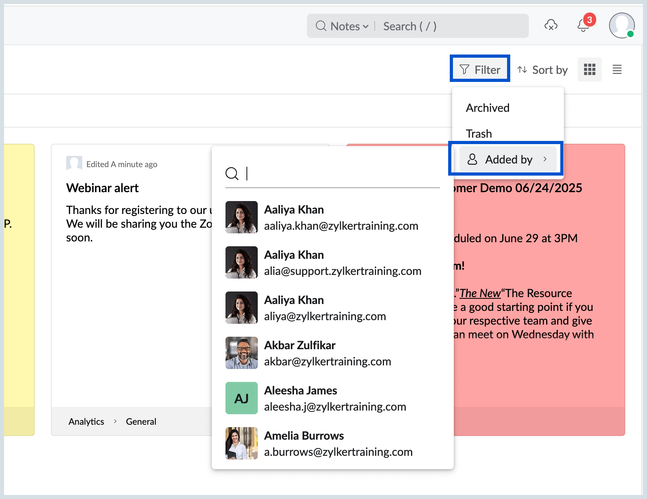Click Amelia Burrows' profile photo
Viewport: 647px width, 499px height.
point(242,443)
